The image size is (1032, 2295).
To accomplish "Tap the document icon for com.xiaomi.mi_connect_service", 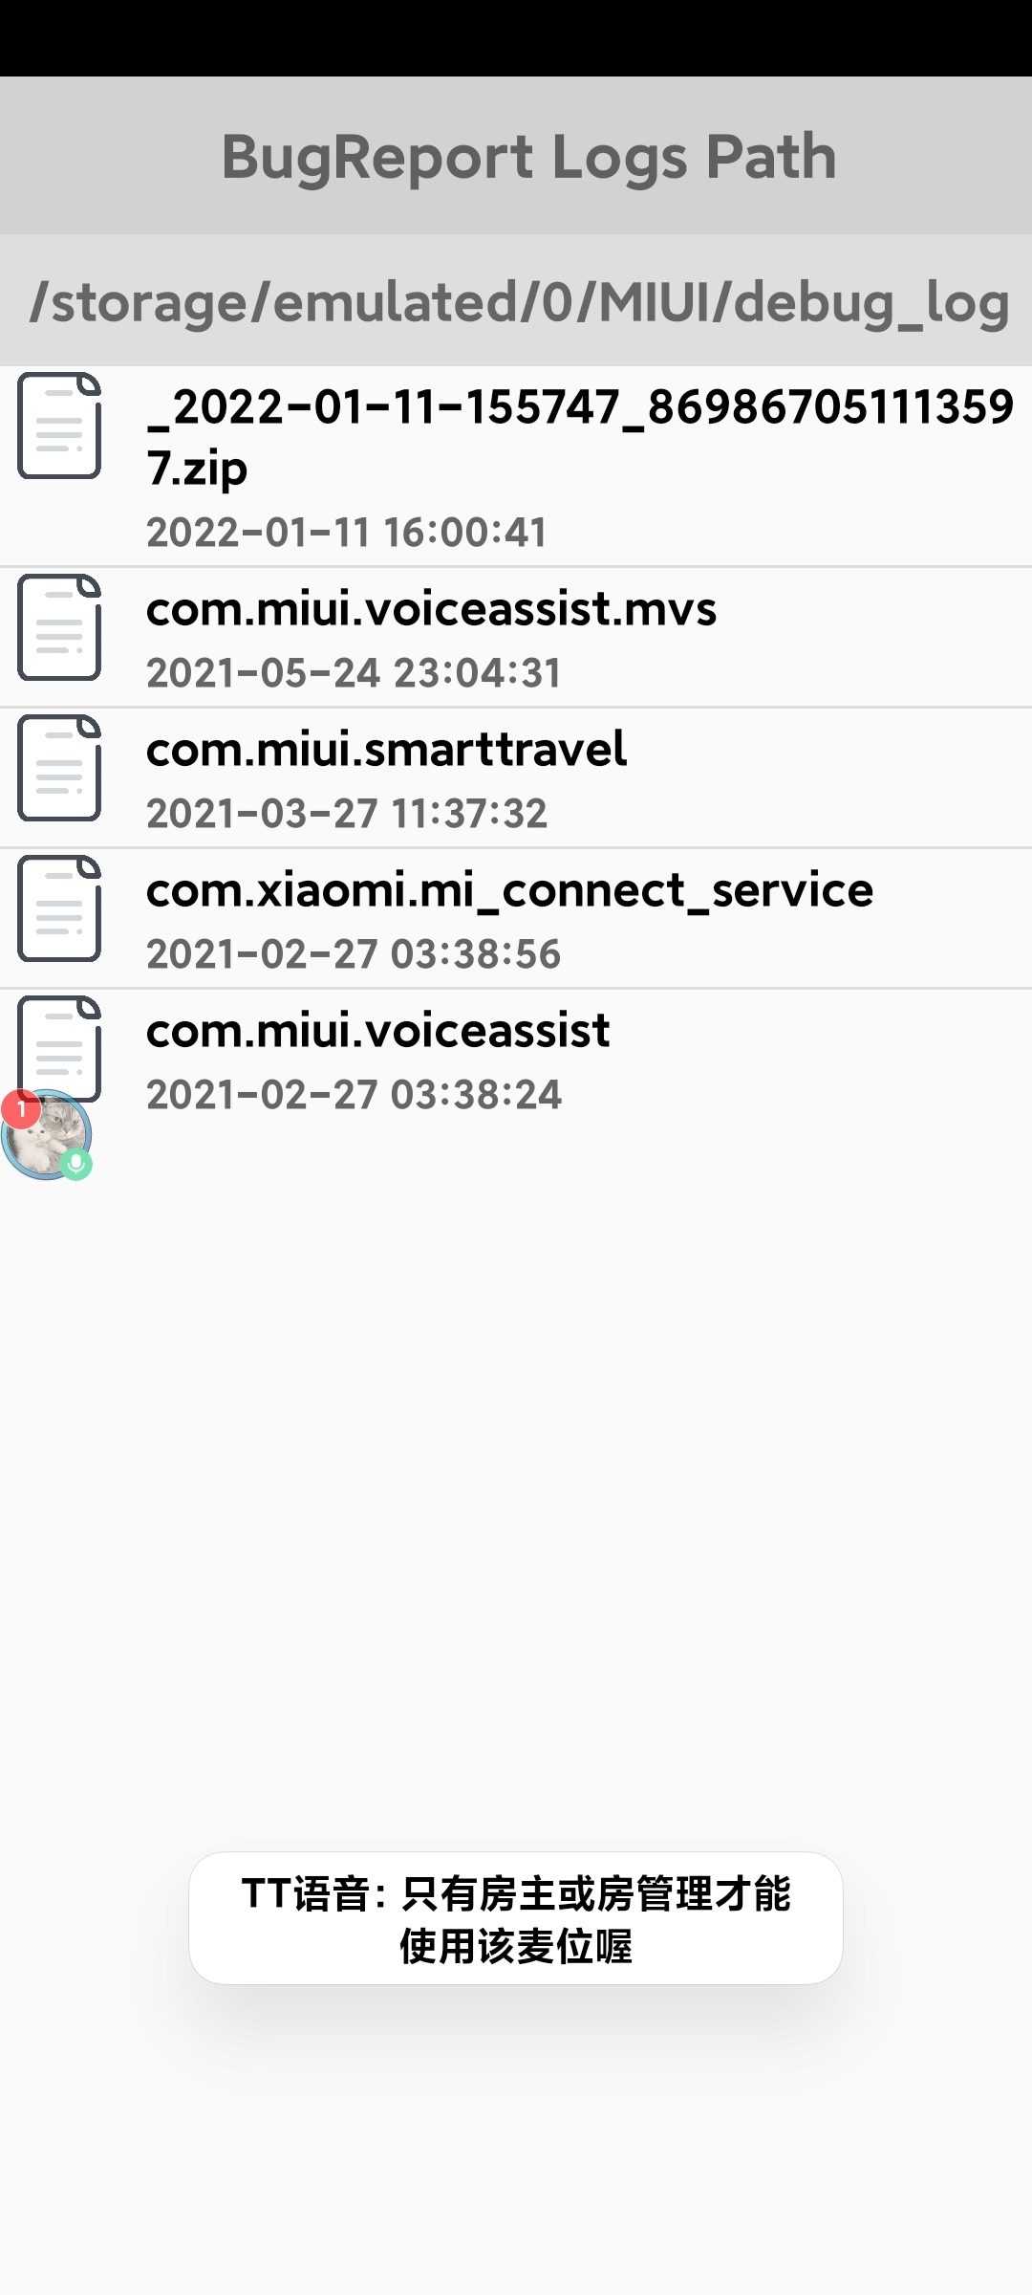I will tap(59, 908).
